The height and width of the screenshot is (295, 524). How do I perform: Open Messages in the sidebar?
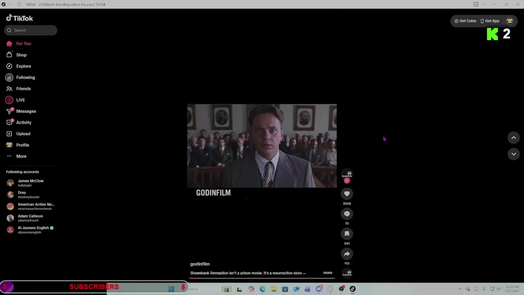[21, 111]
